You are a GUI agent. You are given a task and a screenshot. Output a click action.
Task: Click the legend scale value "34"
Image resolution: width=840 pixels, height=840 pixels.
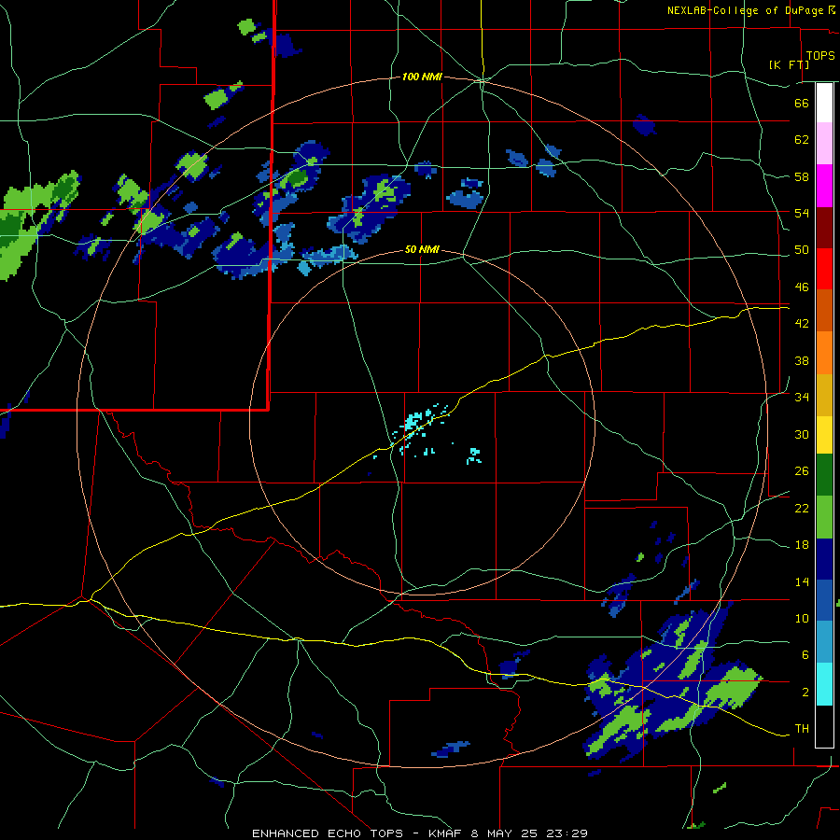pyautogui.click(x=802, y=397)
